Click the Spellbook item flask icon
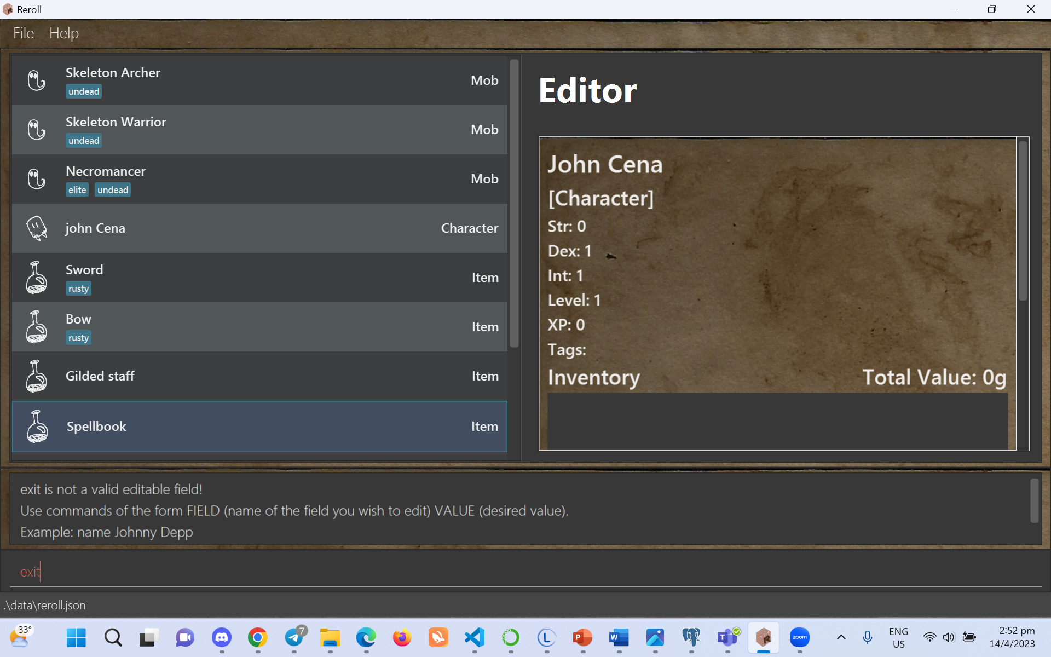The width and height of the screenshot is (1051, 657). (37, 427)
